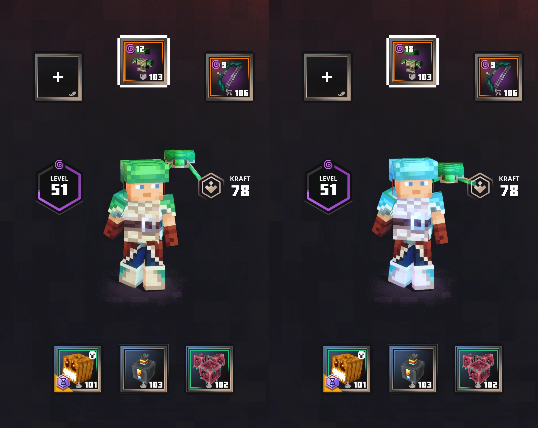
Task: Select the empty melee weapon slot on left screen
Action: pyautogui.click(x=58, y=77)
